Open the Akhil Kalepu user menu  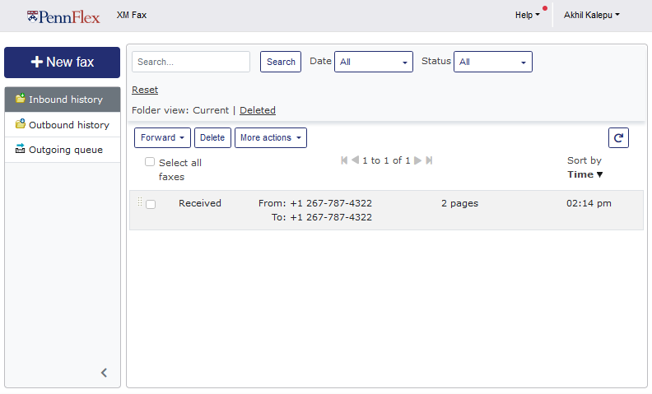pos(591,15)
